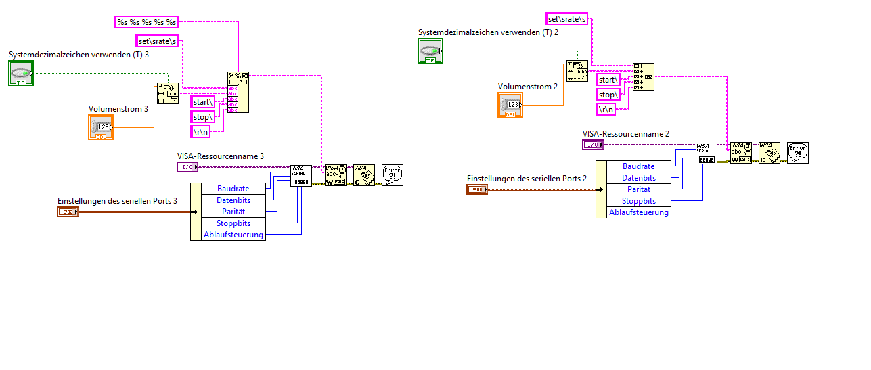This screenshot has width=871, height=370.
Task: Click Einstellungen des seriellen Ports 3 cluster terminal
Action: [68, 212]
